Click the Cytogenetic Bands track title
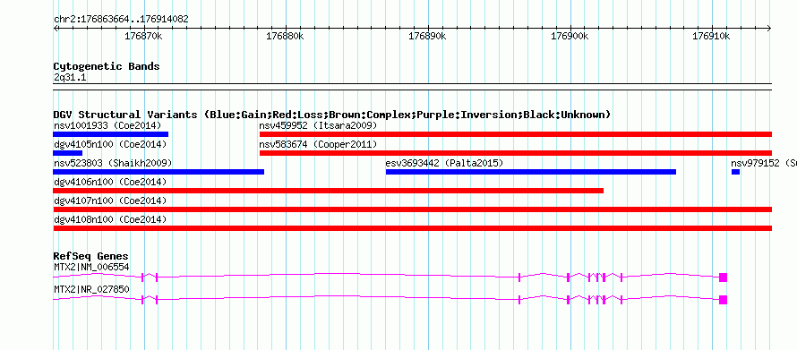Viewport: 797px width, 350px height. 107,66
